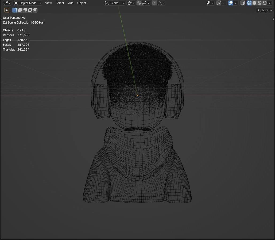Toggle viewport overlays button
This screenshot has height=240, width=275.
[x=231, y=3]
